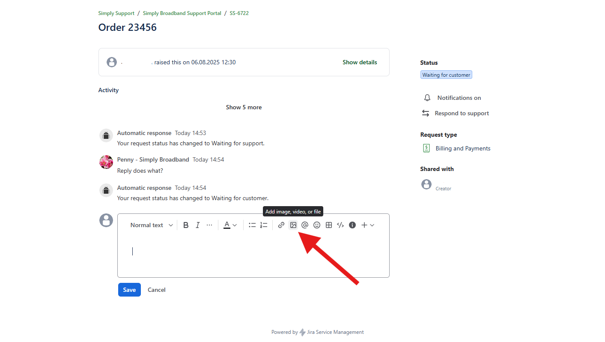Go to Simply Support breadcrumb
The height and width of the screenshot is (342, 605).
point(116,13)
